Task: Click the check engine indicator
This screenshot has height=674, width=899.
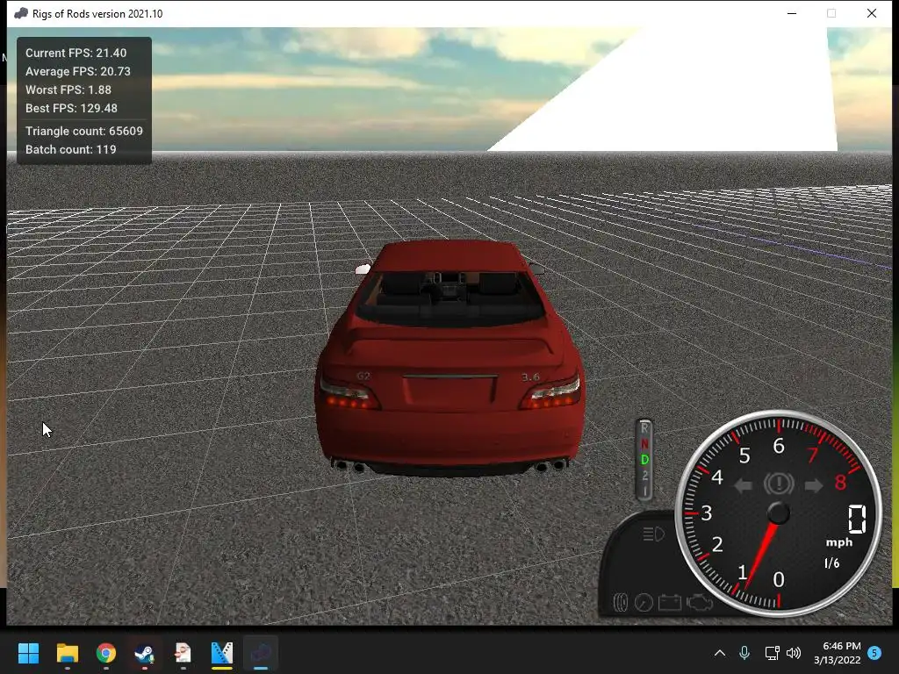Action: [699, 602]
